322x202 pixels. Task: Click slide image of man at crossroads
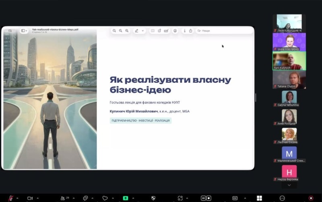(x=50, y=99)
